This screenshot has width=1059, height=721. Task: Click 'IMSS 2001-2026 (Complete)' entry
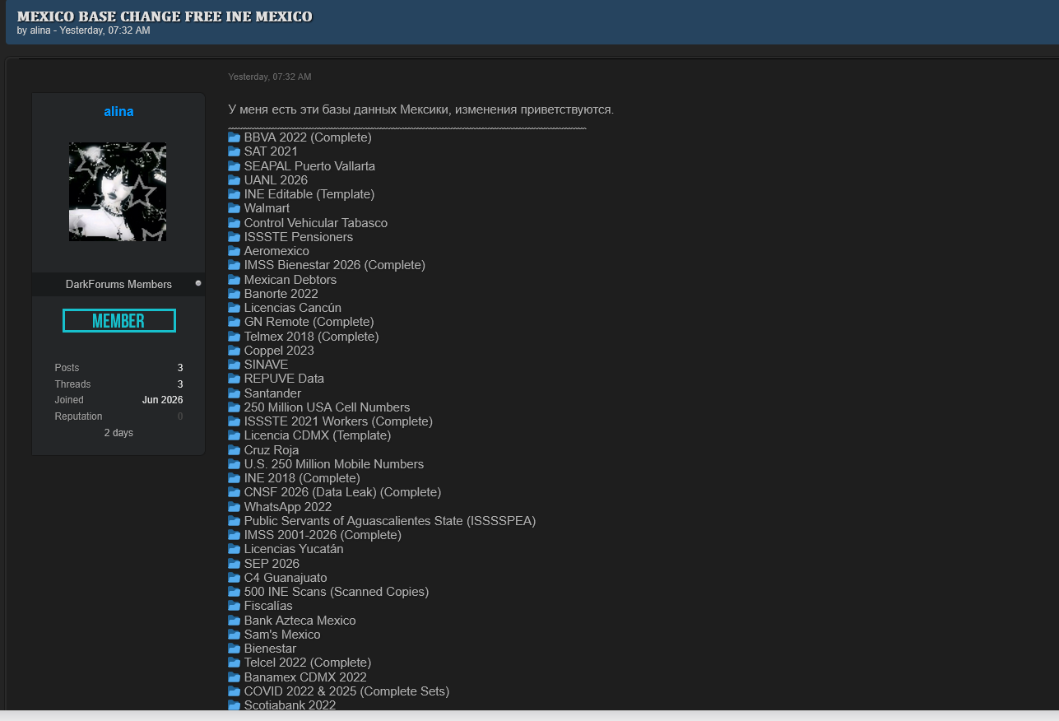point(323,535)
